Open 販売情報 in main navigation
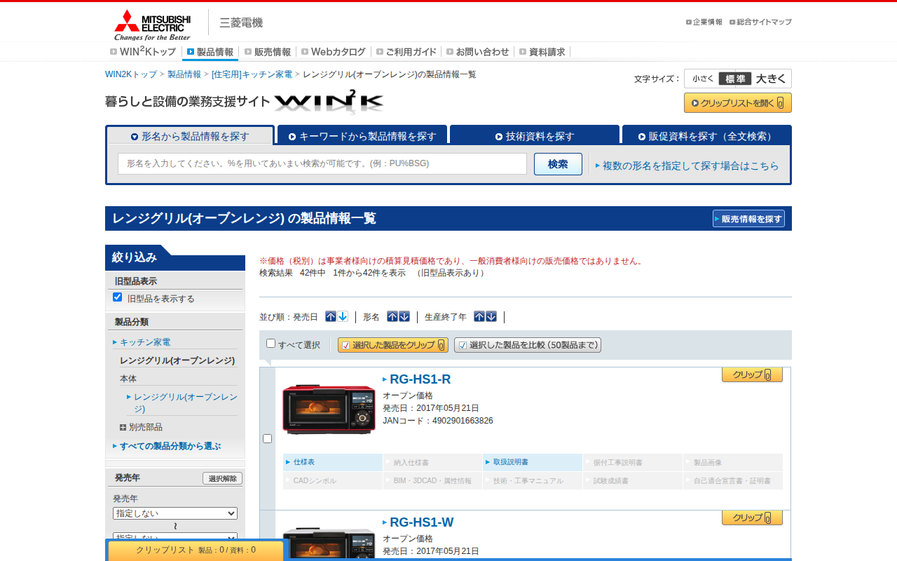 268,52
